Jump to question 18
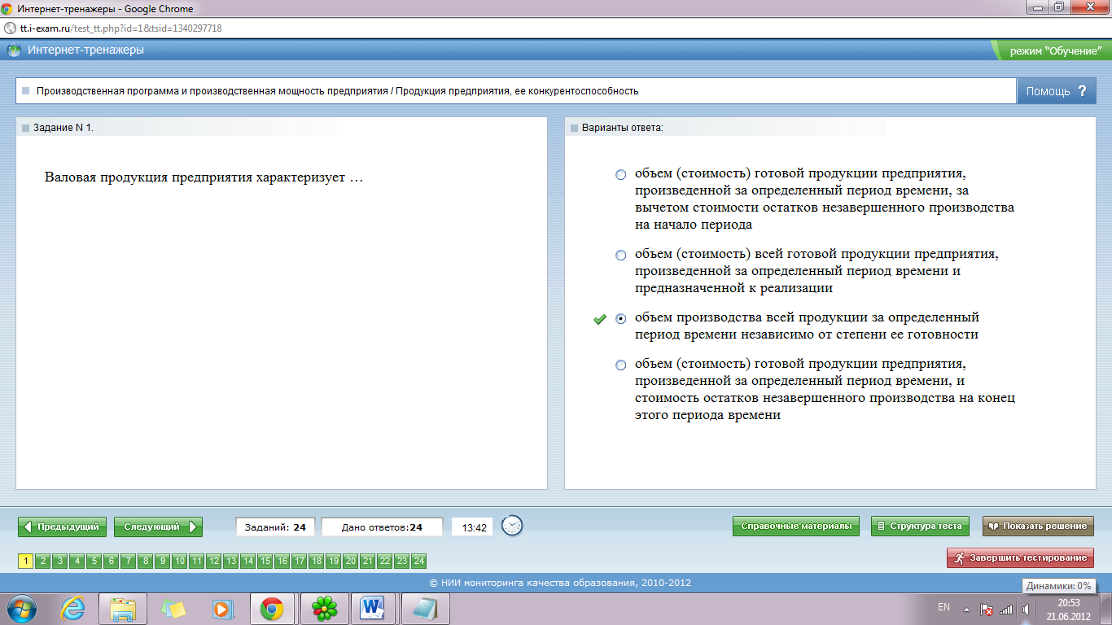Image resolution: width=1112 pixels, height=625 pixels. pyautogui.click(x=316, y=561)
